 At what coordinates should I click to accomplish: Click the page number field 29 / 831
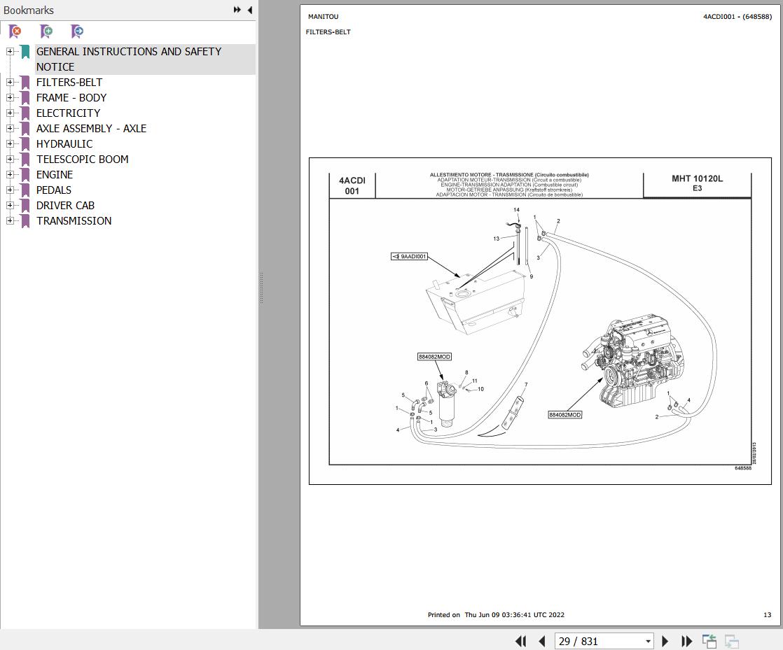pyautogui.click(x=600, y=642)
